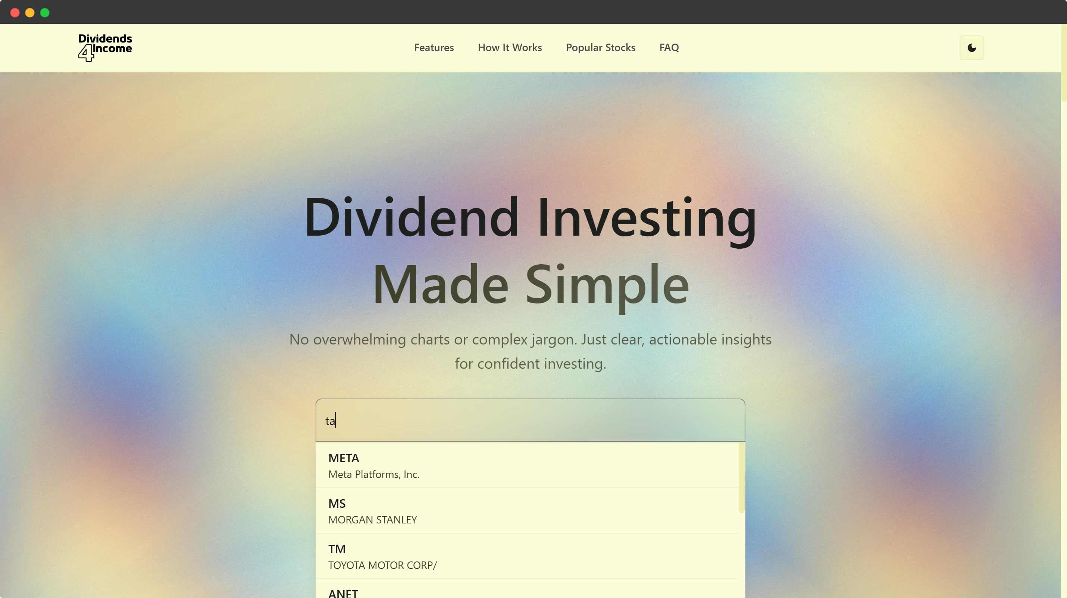Click the red window close button
Image resolution: width=1067 pixels, height=598 pixels.
[15, 12]
